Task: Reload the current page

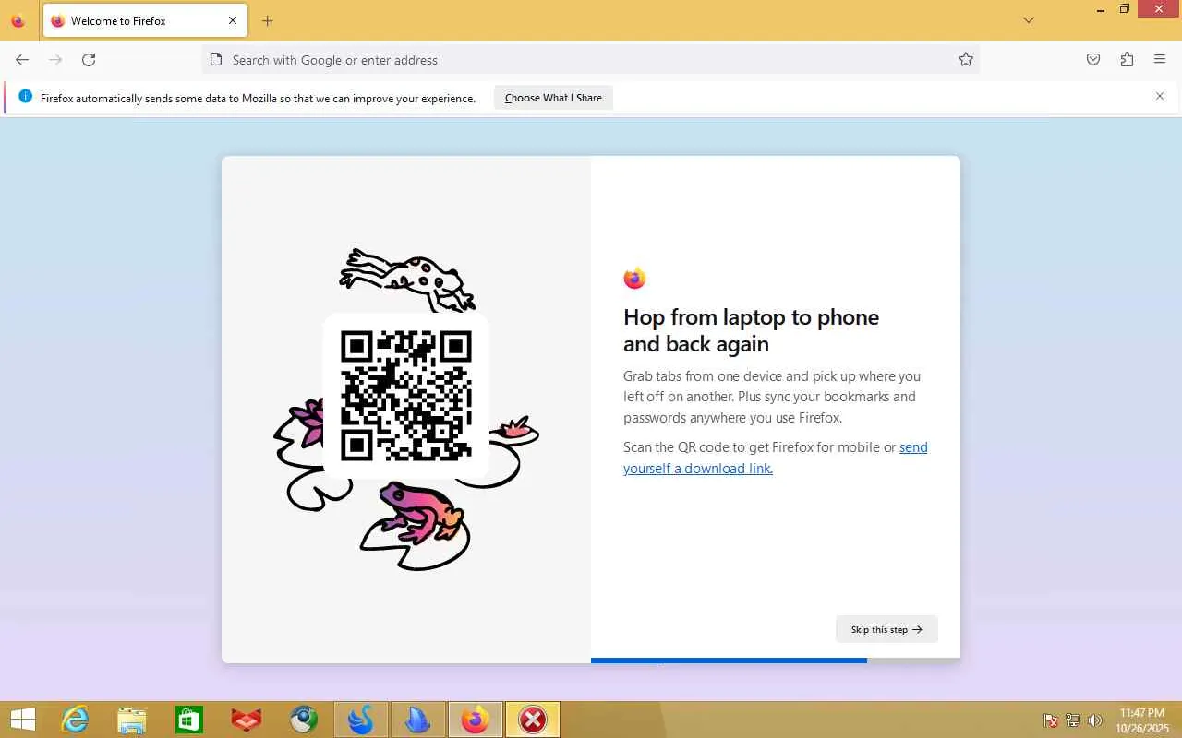Action: pos(89,60)
